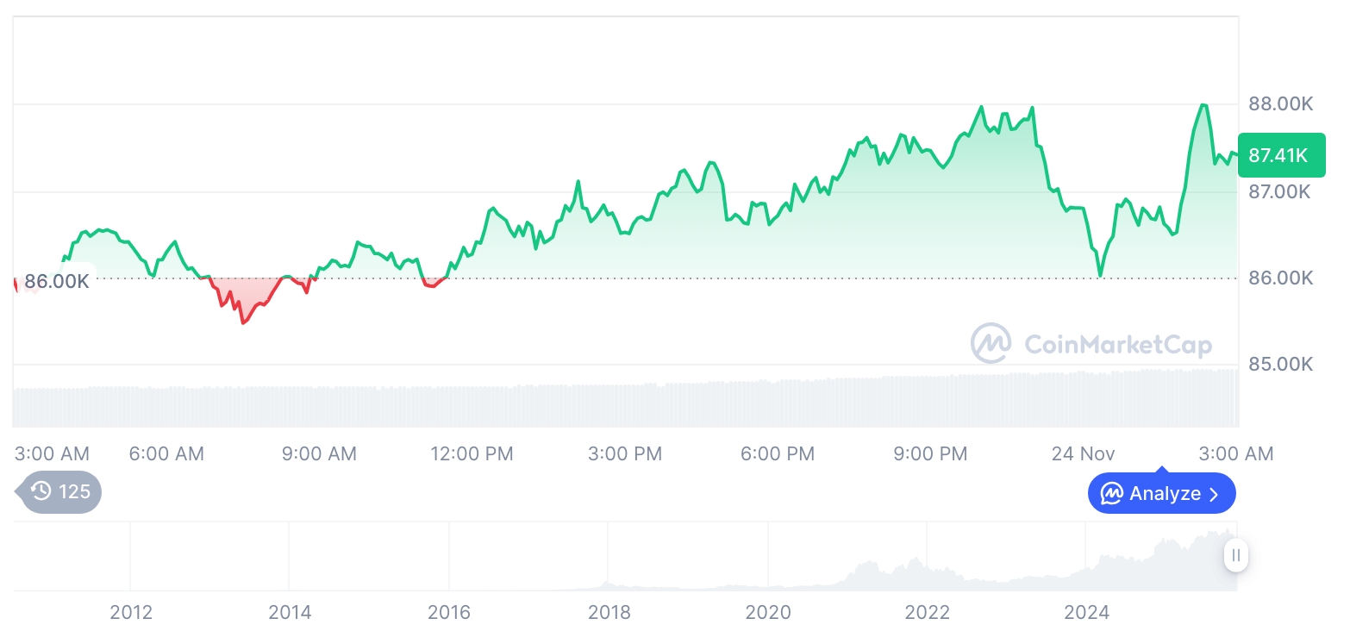Viewport: 1350px width, 631px height.
Task: Click the 12:00 PM time axis label
Action: point(472,453)
